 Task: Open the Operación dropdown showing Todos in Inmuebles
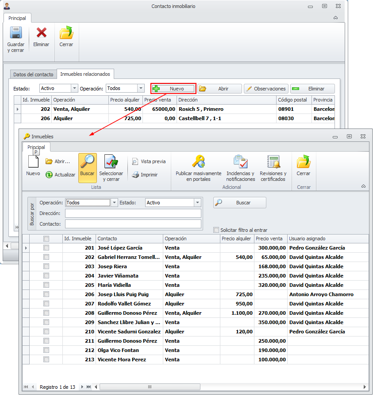click(x=114, y=203)
